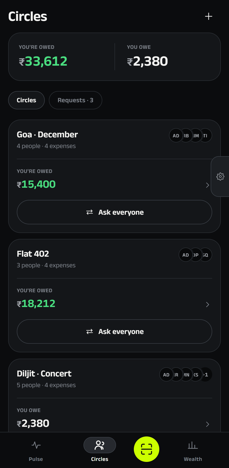This screenshot has height=468, width=229.
Task: Open the Flat 402 circle title
Action: (33, 254)
